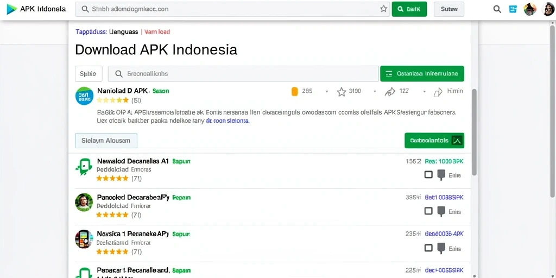The width and height of the screenshot is (556, 278).
Task: Click the Panocled Decarabeal app avatar
Action: [x=84, y=203]
